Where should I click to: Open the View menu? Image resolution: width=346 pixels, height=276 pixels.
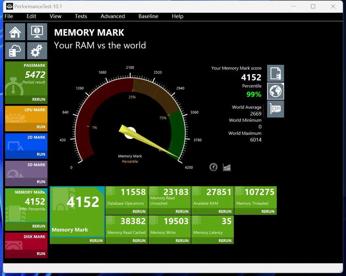(56, 16)
